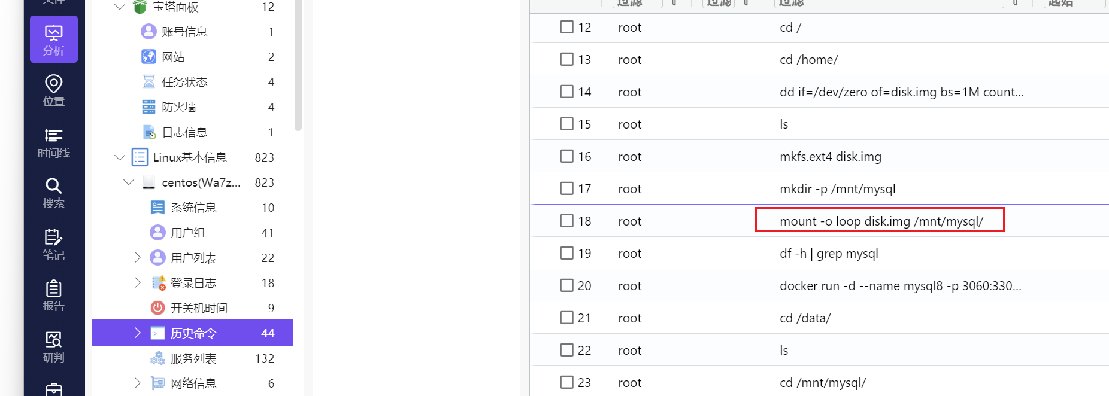Open the 时间线 (Timeline) sidebar icon
Image resolution: width=1109 pixels, height=396 pixels.
click(x=54, y=142)
